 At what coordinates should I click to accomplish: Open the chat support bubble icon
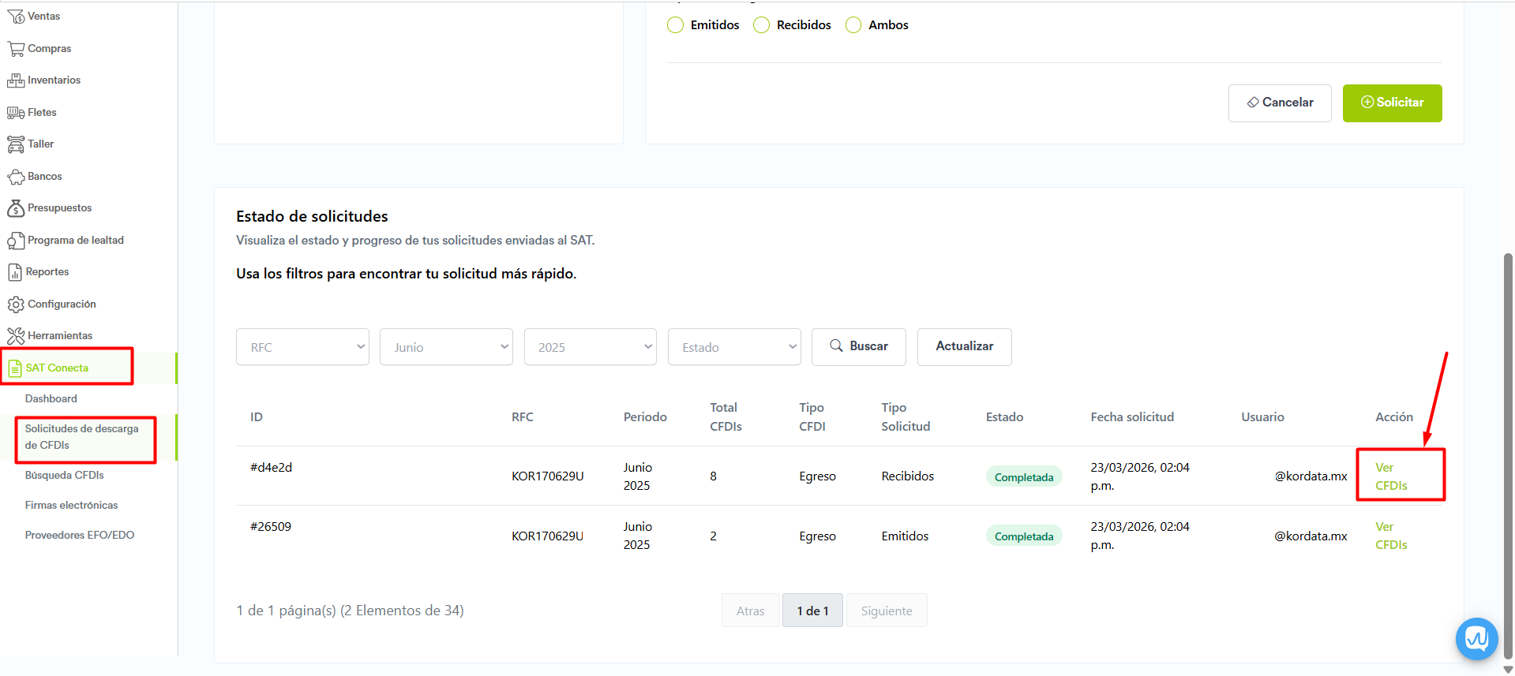(x=1476, y=638)
